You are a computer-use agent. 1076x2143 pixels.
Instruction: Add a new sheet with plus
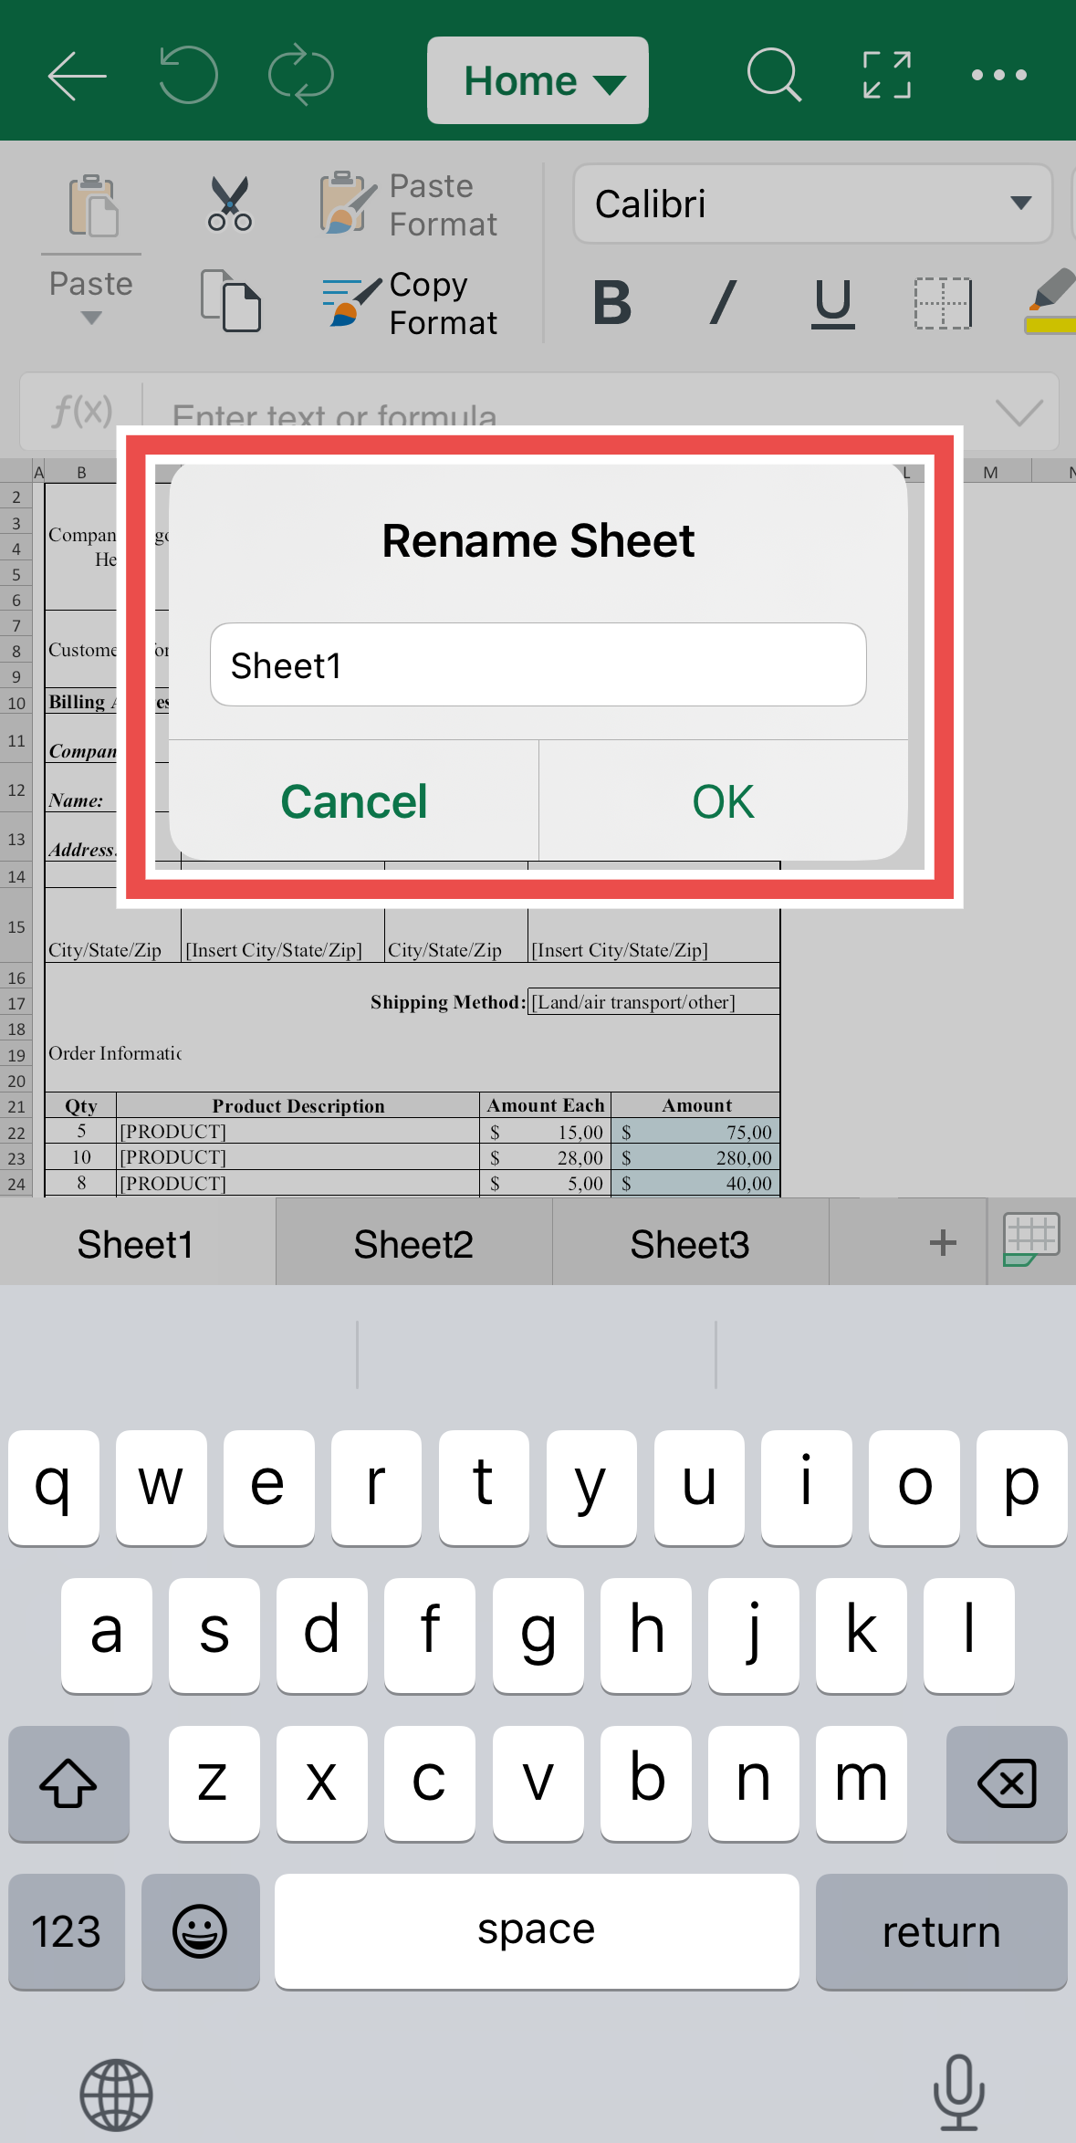click(x=942, y=1242)
